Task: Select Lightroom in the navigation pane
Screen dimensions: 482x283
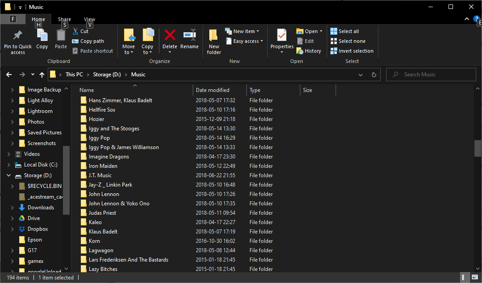Action: coord(40,111)
